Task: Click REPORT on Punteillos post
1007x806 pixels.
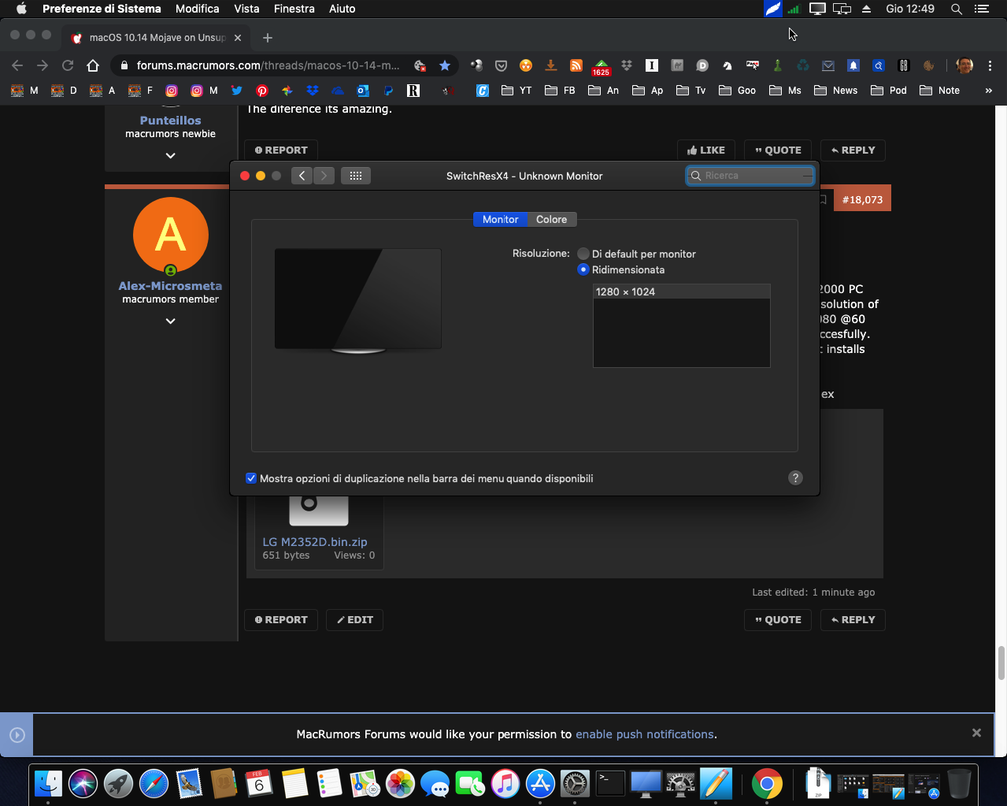Action: pos(281,150)
